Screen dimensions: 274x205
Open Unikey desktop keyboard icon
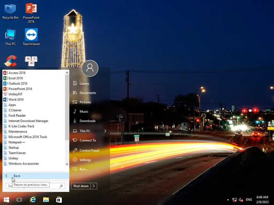click(x=31, y=61)
